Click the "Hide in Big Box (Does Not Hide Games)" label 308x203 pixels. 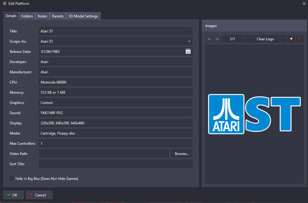coord(47,178)
